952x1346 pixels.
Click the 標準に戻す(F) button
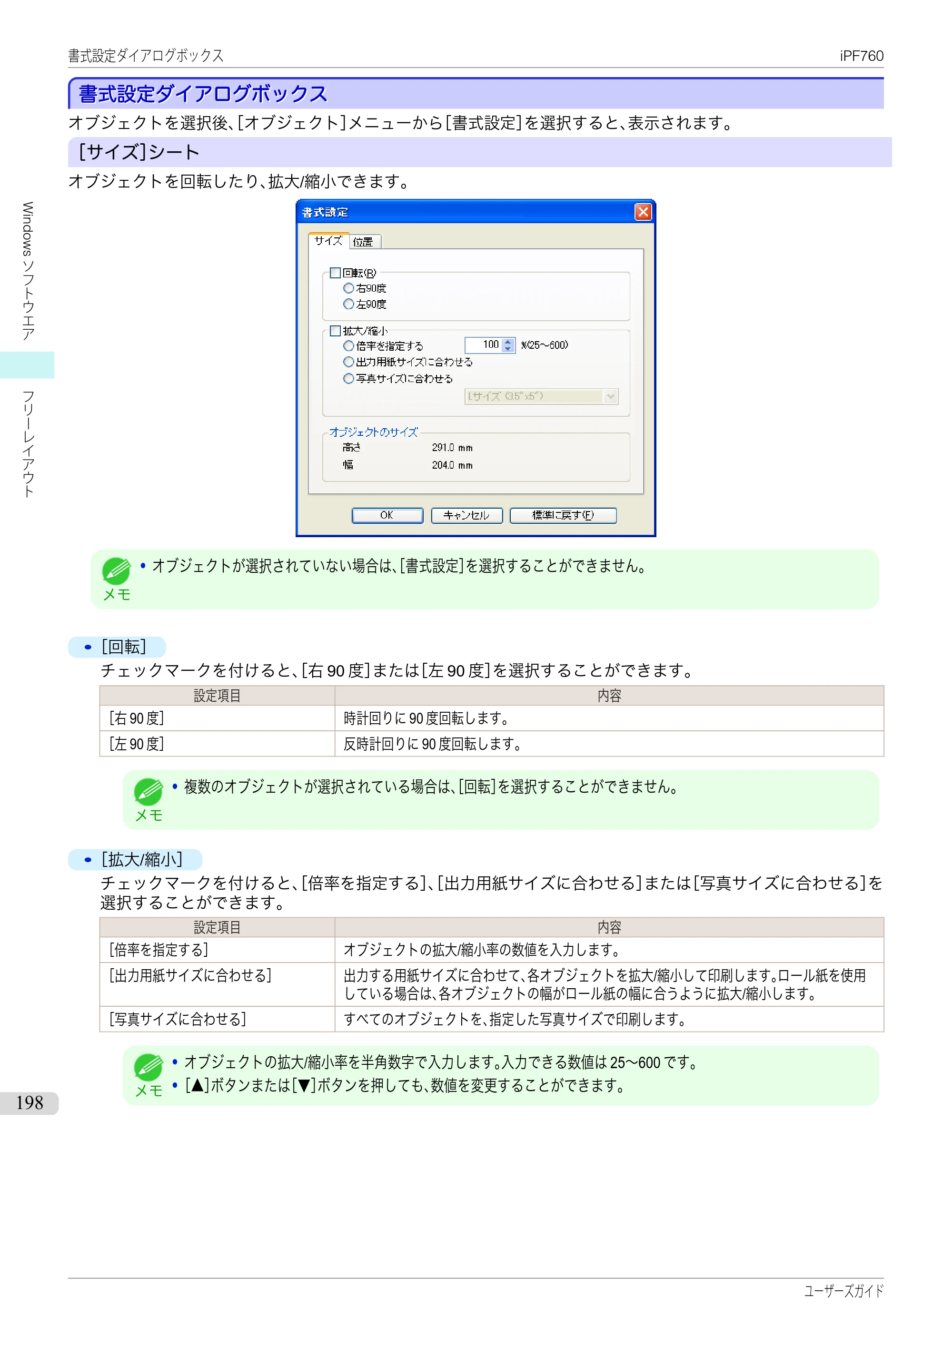(563, 515)
